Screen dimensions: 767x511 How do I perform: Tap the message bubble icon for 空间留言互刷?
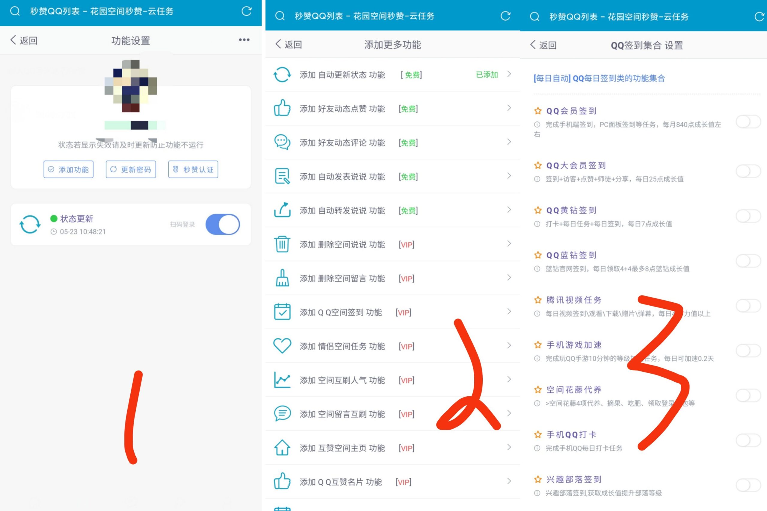(x=282, y=413)
